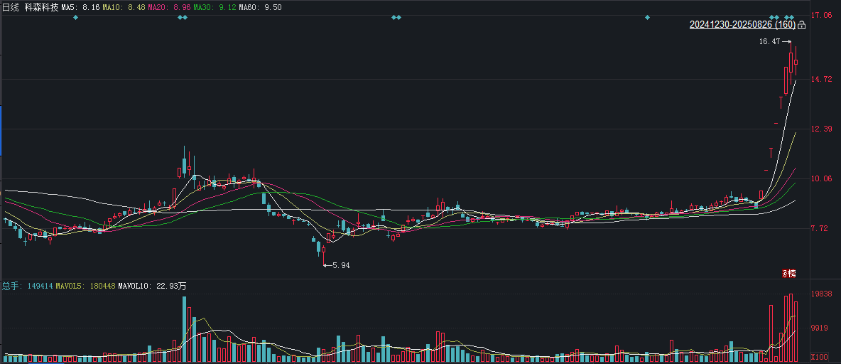The image size is (841, 364).
Task: Click the 5.94 low price annotation
Action: [x=341, y=265]
